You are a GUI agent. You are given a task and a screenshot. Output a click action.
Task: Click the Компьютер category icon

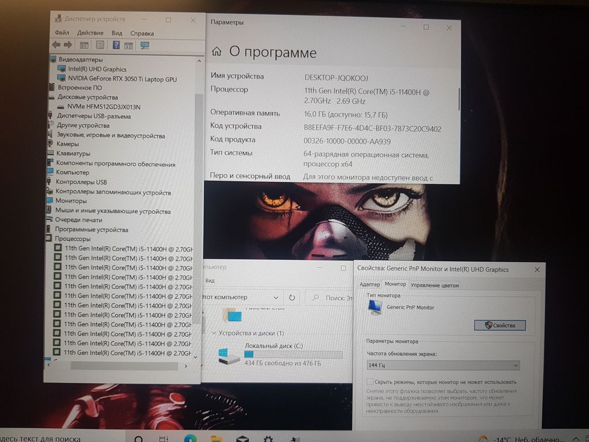tap(50, 172)
